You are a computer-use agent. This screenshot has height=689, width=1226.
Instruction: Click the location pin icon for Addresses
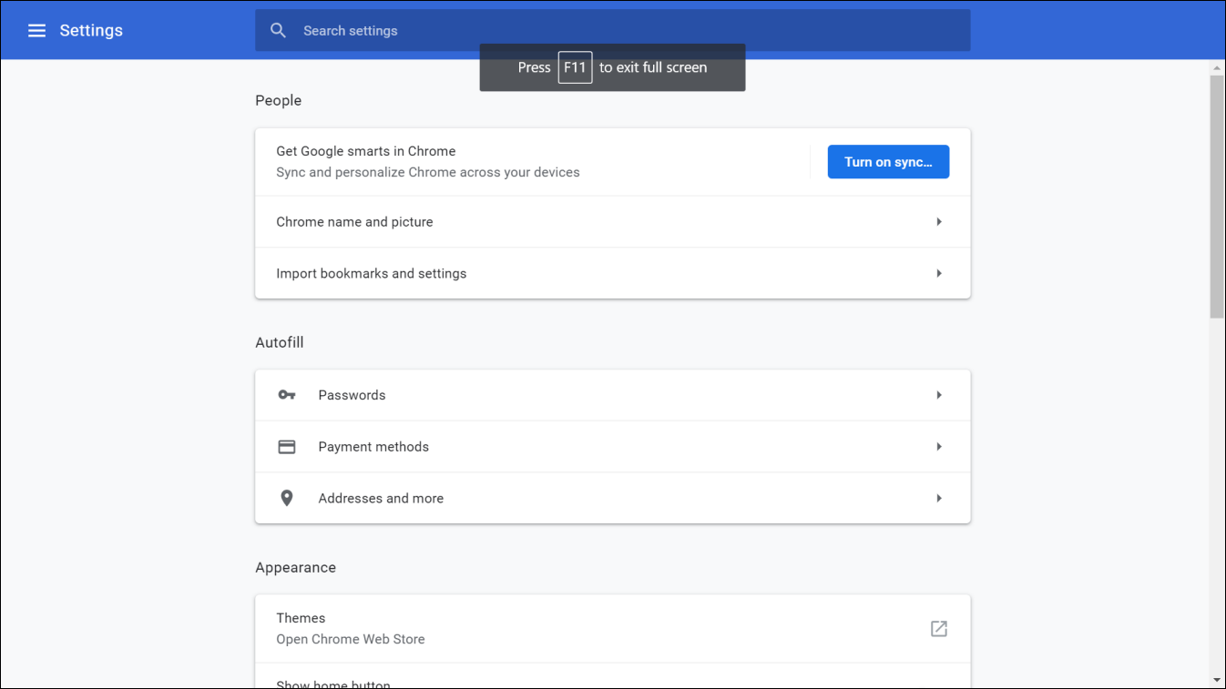coord(287,499)
